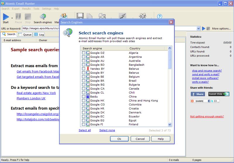Open the Results menu
The width and height of the screenshot is (234, 163).
tap(26, 9)
